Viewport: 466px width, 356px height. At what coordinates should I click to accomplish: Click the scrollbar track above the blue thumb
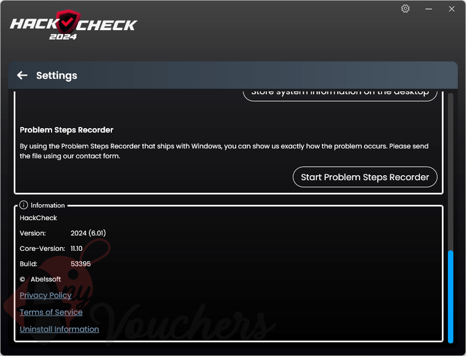[450, 172]
